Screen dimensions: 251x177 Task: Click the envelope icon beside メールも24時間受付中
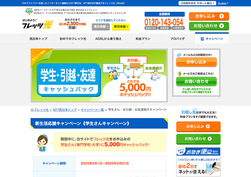[179, 55]
